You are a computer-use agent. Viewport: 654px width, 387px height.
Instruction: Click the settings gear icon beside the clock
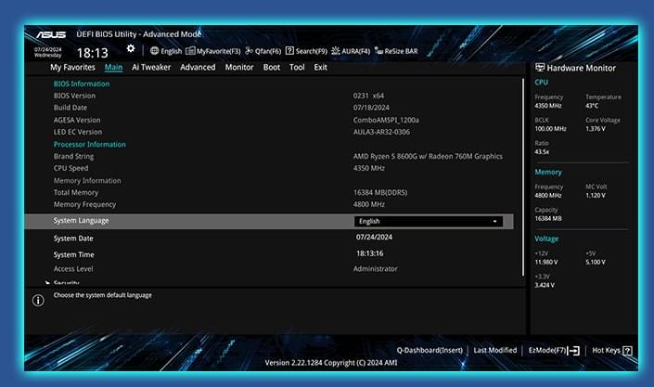[x=131, y=49]
